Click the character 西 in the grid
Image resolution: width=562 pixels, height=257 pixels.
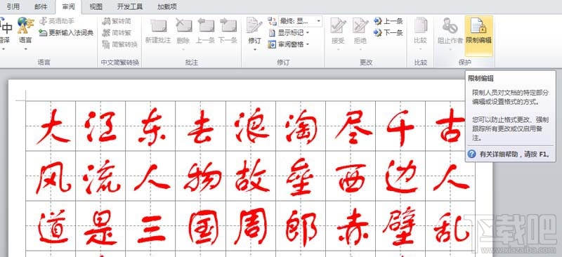[351, 178]
